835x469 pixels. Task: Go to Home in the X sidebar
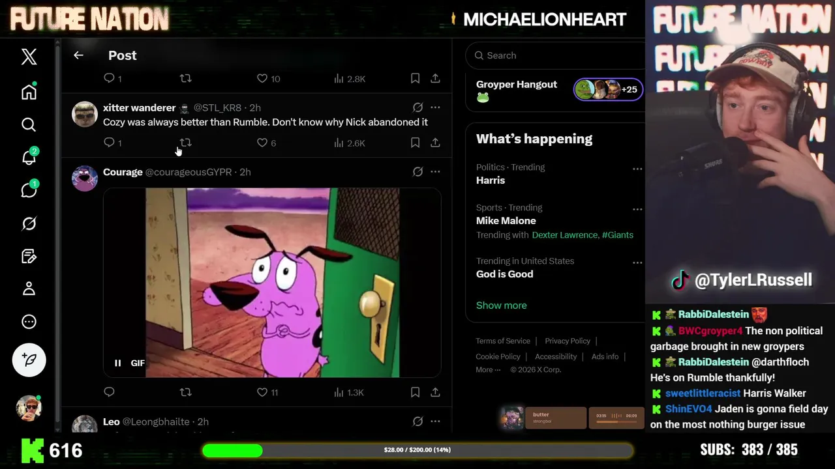pyautogui.click(x=29, y=91)
